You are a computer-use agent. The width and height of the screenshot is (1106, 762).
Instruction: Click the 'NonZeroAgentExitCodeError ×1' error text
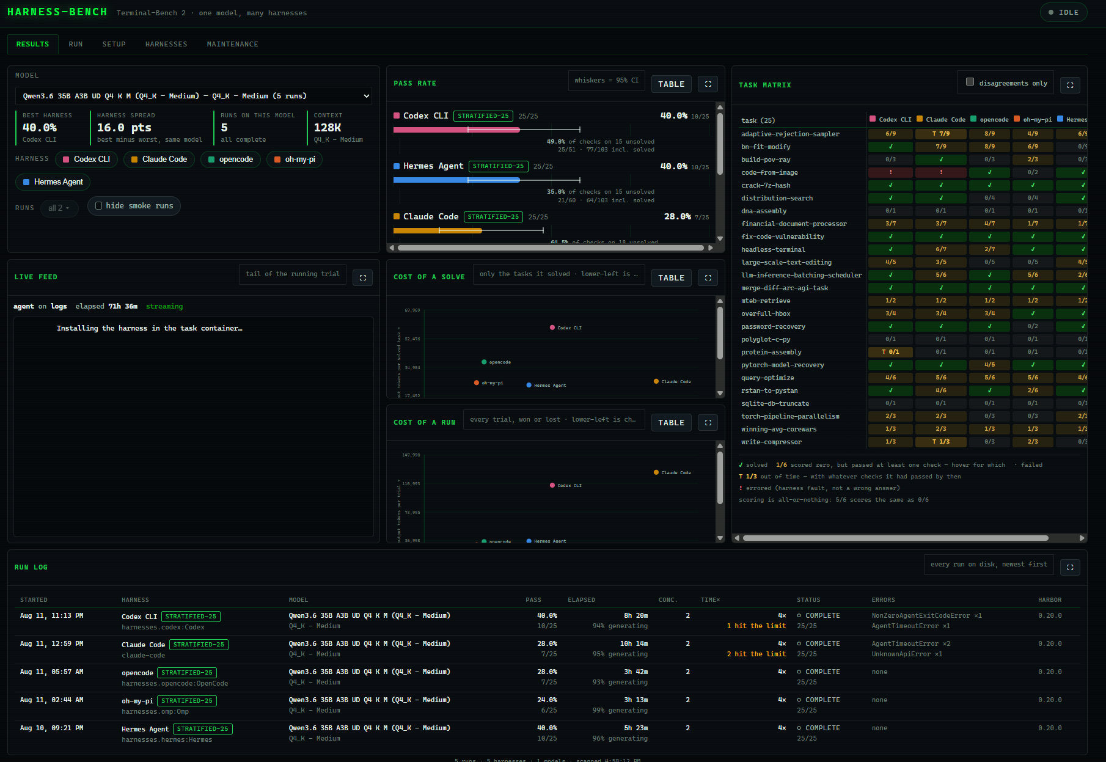[926, 616]
